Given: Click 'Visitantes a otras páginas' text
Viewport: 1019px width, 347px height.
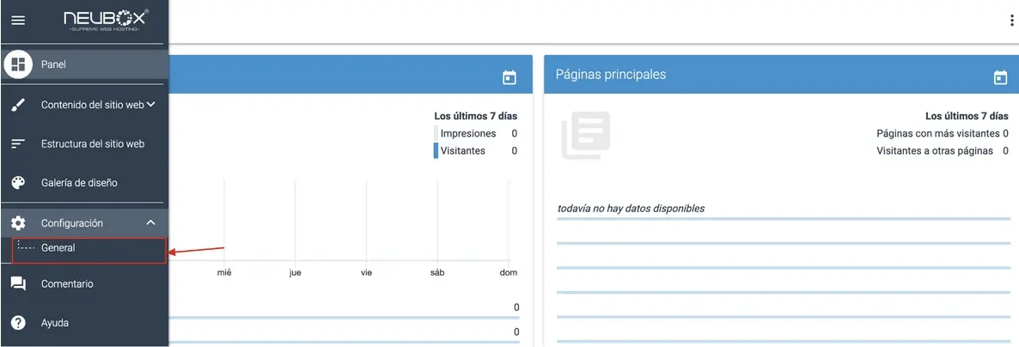Looking at the screenshot, I should coord(935,151).
